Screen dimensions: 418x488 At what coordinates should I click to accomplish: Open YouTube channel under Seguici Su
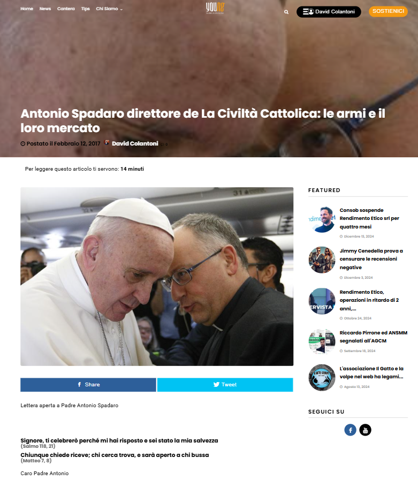coord(365,430)
